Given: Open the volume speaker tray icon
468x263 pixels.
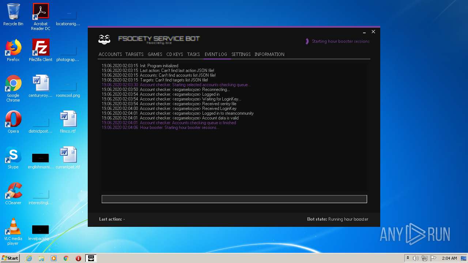Looking at the screenshot, I should pyautogui.click(x=416, y=258).
